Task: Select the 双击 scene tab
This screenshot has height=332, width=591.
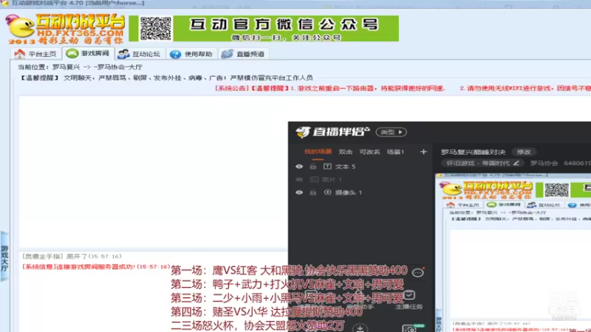Action: (345, 152)
